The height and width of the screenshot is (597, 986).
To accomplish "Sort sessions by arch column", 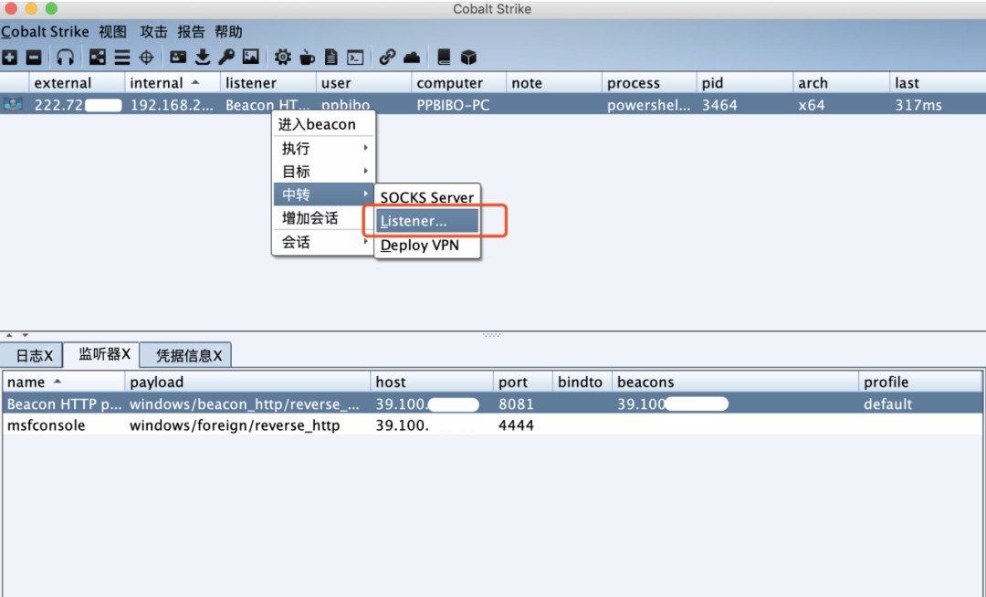I will (842, 83).
